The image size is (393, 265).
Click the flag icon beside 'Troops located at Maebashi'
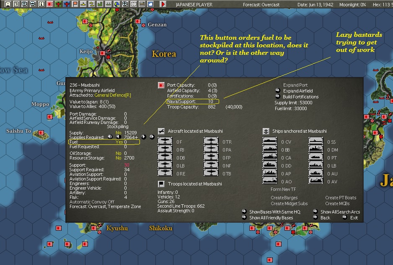click(x=161, y=184)
